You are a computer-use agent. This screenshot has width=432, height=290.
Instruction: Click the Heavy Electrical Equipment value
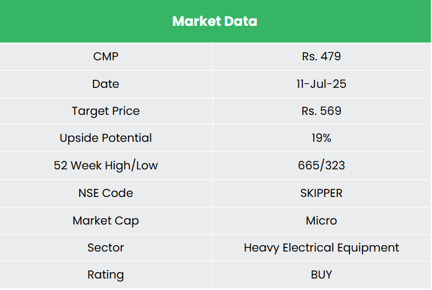click(321, 248)
